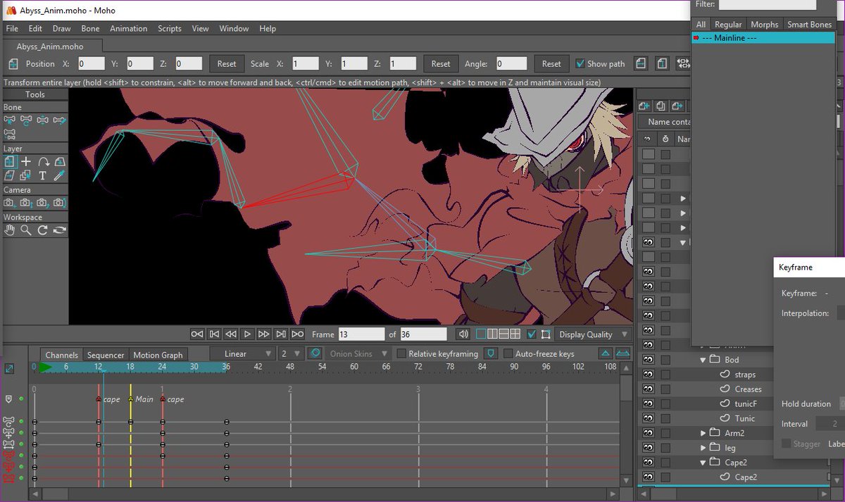
Task: Click the current Frame number field
Action: 361,334
